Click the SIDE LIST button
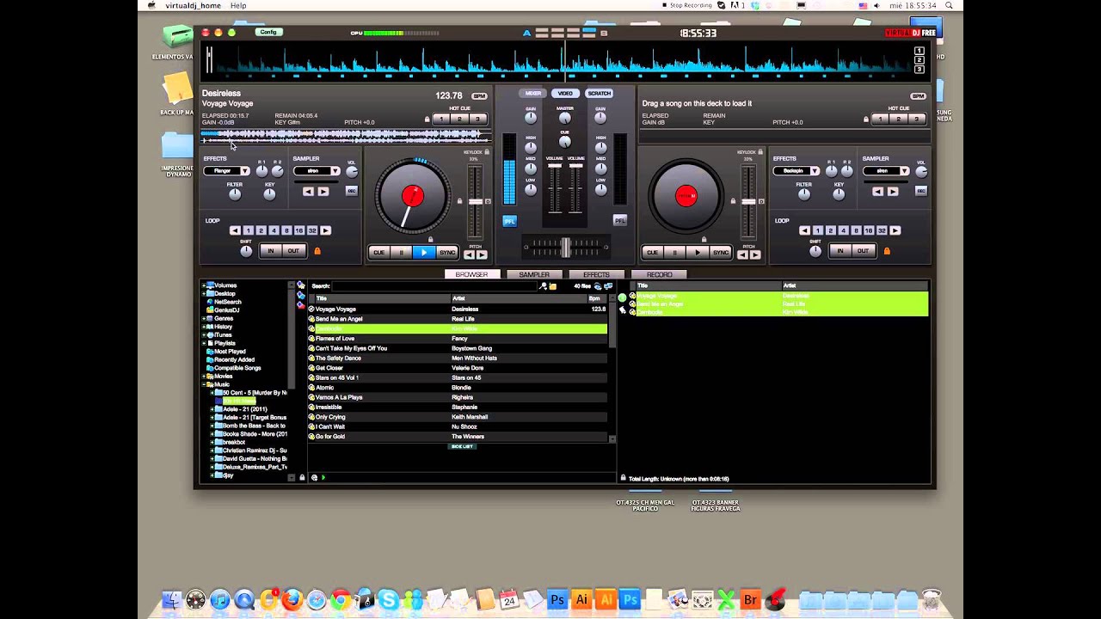The image size is (1101, 619). [x=462, y=446]
